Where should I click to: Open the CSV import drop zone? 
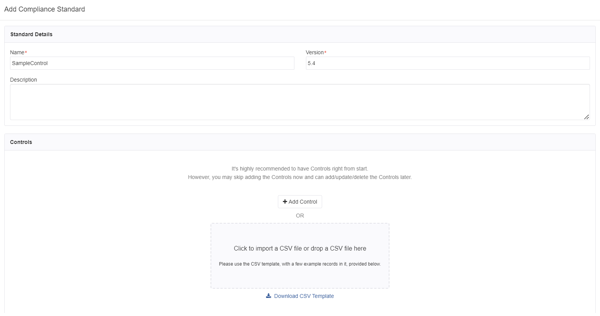click(x=300, y=256)
